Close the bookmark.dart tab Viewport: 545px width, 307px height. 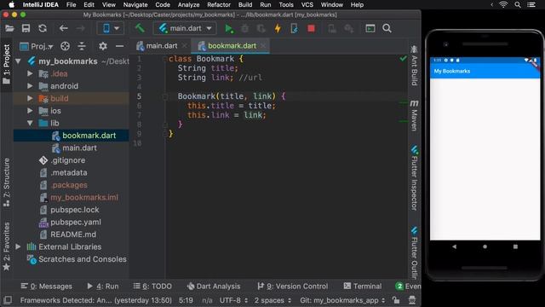263,46
